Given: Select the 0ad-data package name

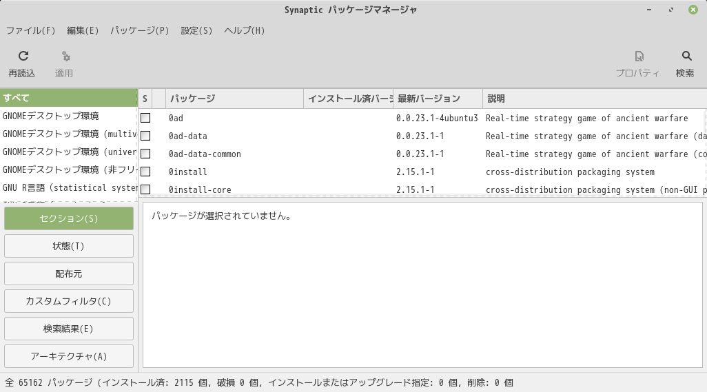Looking at the screenshot, I should pyautogui.click(x=188, y=136).
